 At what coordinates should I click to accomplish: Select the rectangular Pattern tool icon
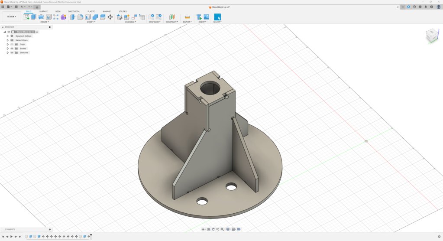56,17
